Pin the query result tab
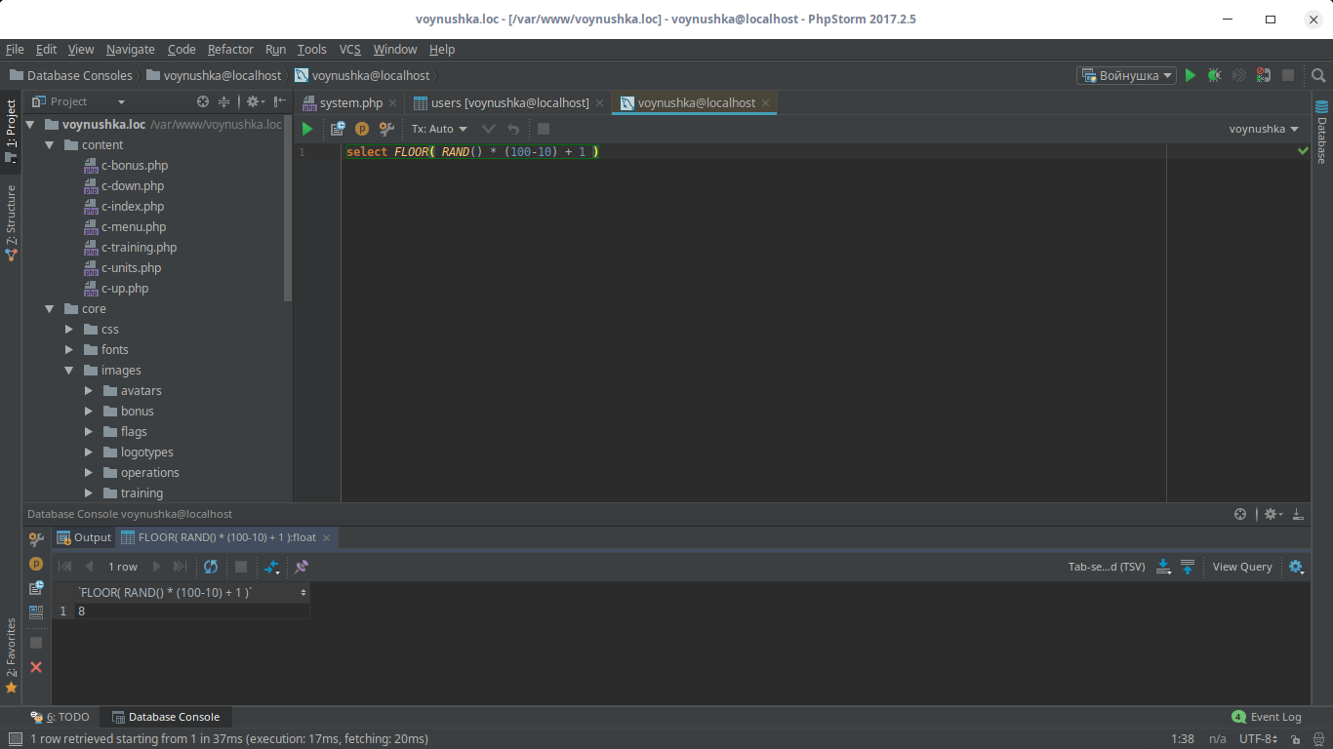1333x749 pixels. coord(302,567)
